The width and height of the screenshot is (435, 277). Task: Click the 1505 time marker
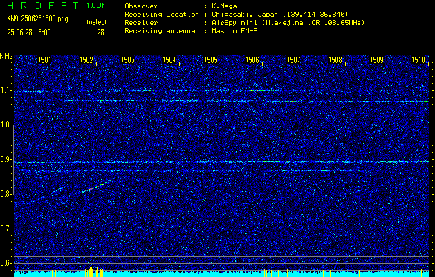coord(211,60)
